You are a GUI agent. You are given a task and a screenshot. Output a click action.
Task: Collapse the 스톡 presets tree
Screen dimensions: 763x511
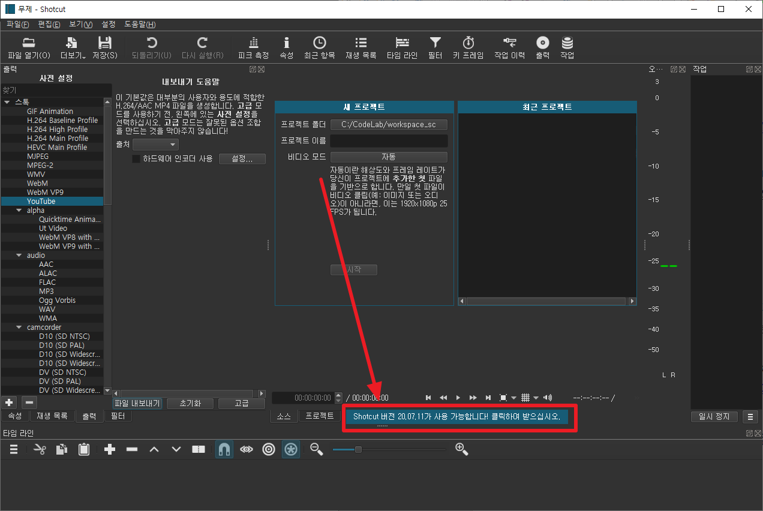(7, 102)
